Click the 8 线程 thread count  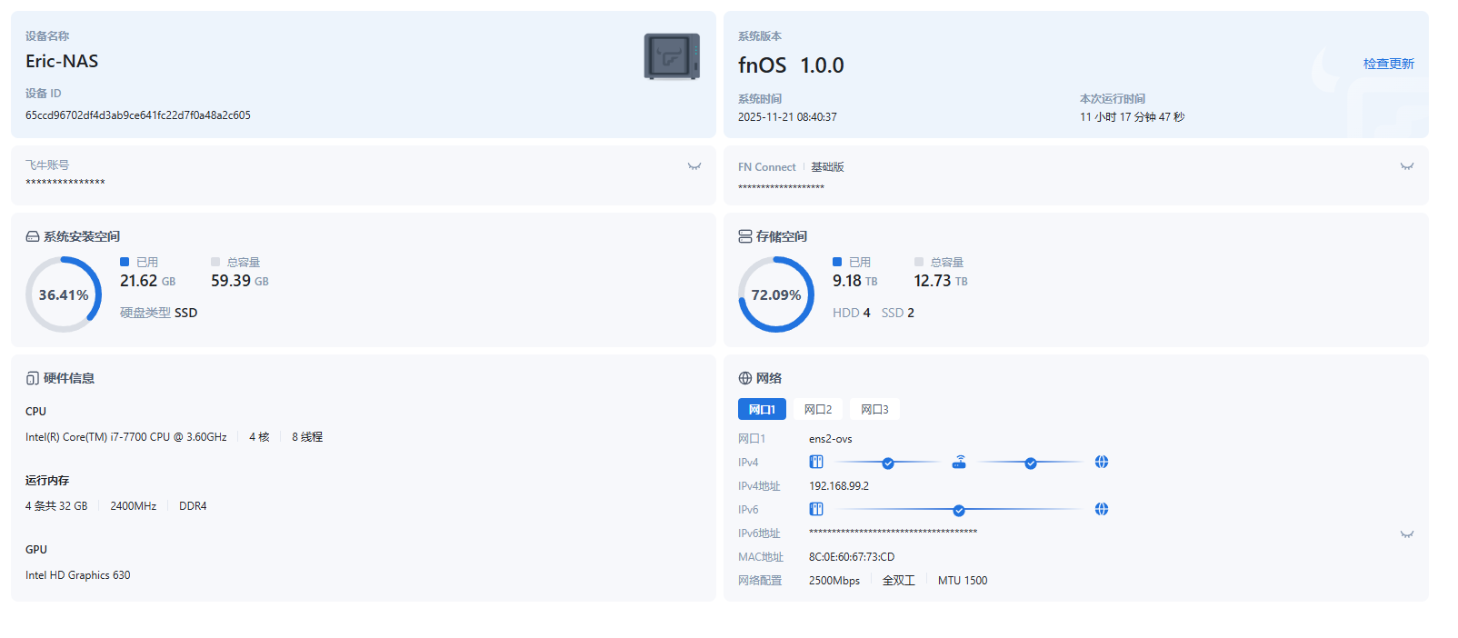[x=307, y=437]
